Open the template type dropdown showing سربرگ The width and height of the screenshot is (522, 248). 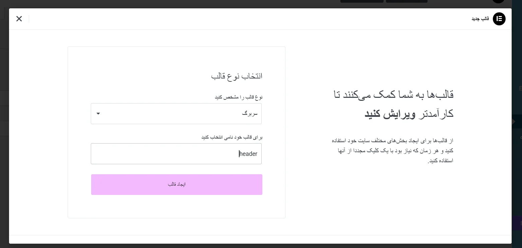click(x=176, y=113)
